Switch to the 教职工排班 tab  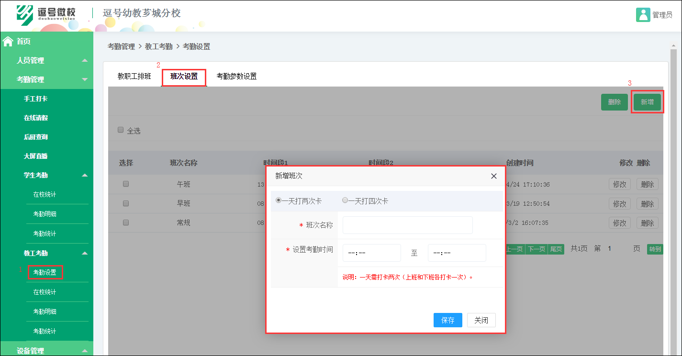pos(134,75)
